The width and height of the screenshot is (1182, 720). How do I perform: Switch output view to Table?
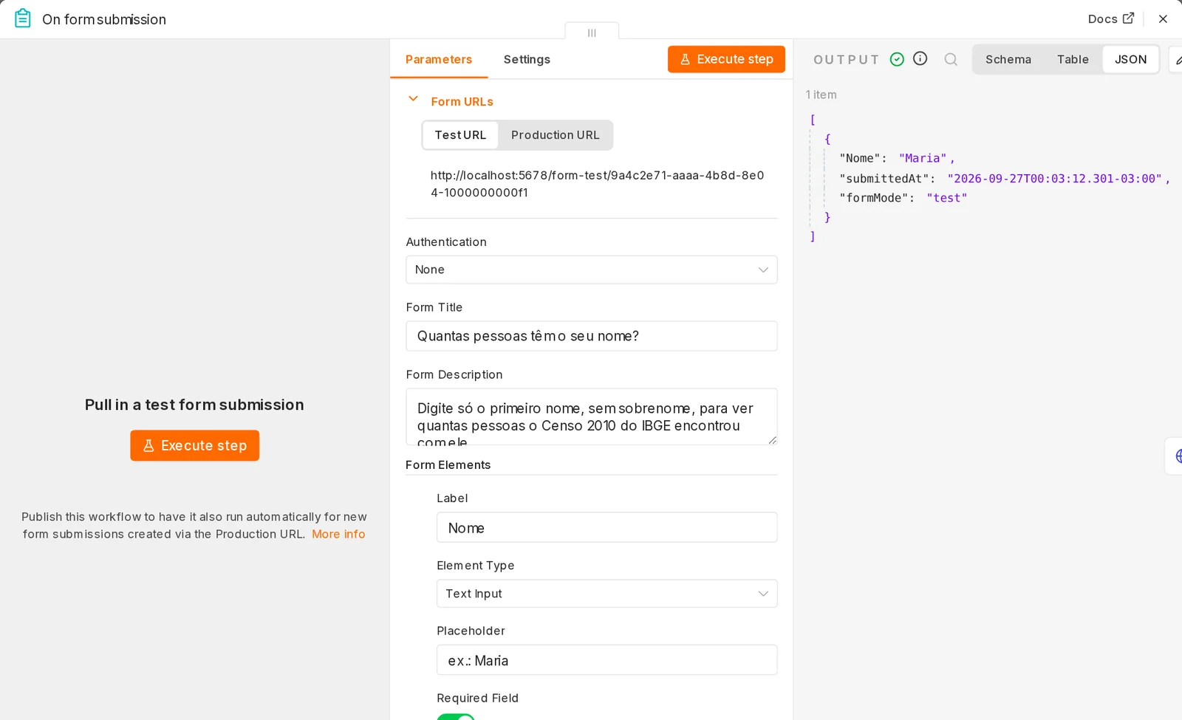click(x=1073, y=59)
